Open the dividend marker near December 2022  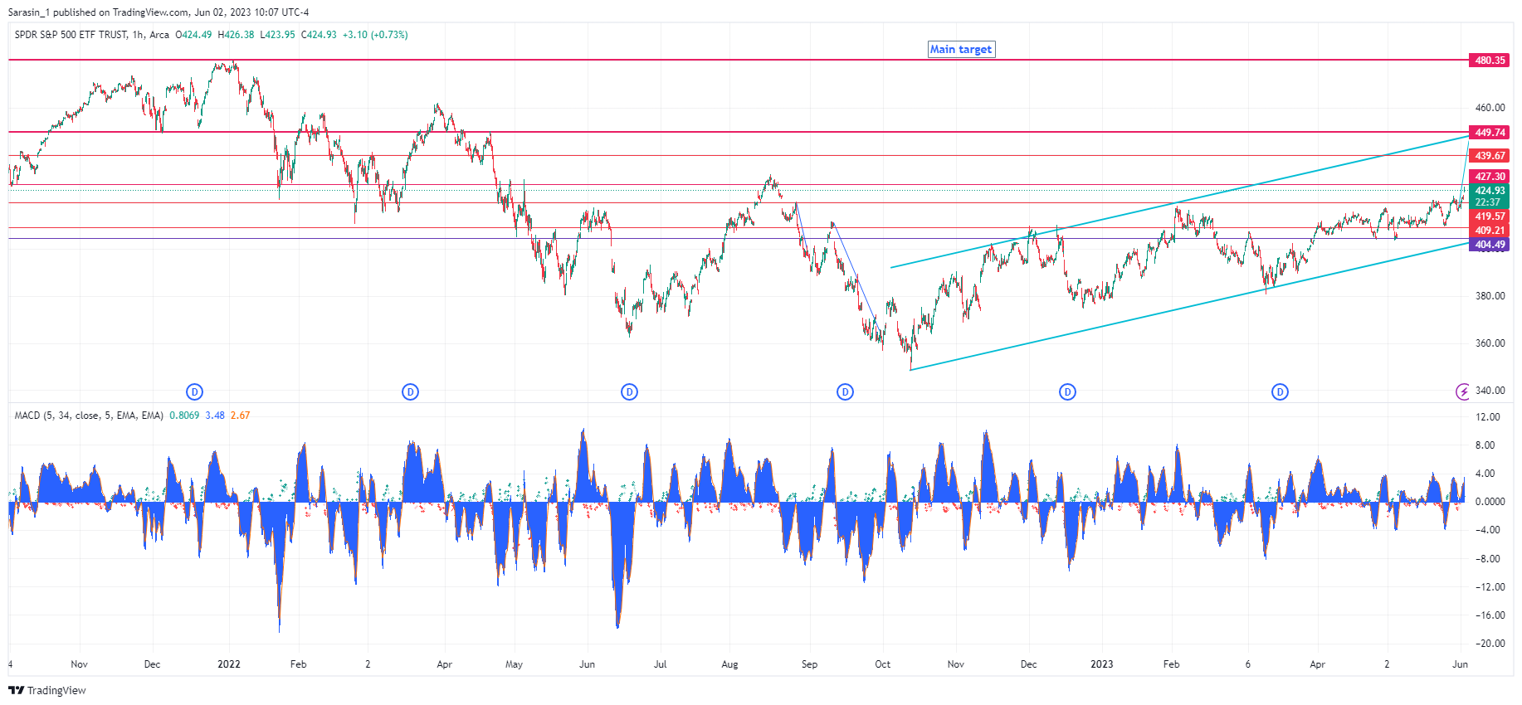tap(1067, 391)
